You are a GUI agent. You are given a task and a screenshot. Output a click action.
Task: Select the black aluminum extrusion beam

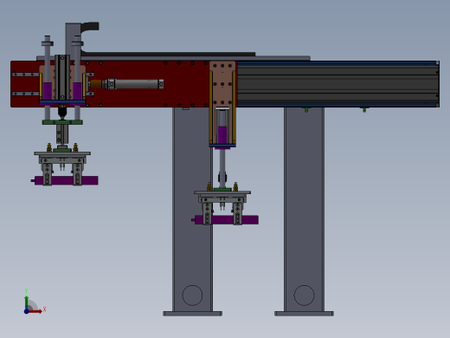tap(337, 84)
